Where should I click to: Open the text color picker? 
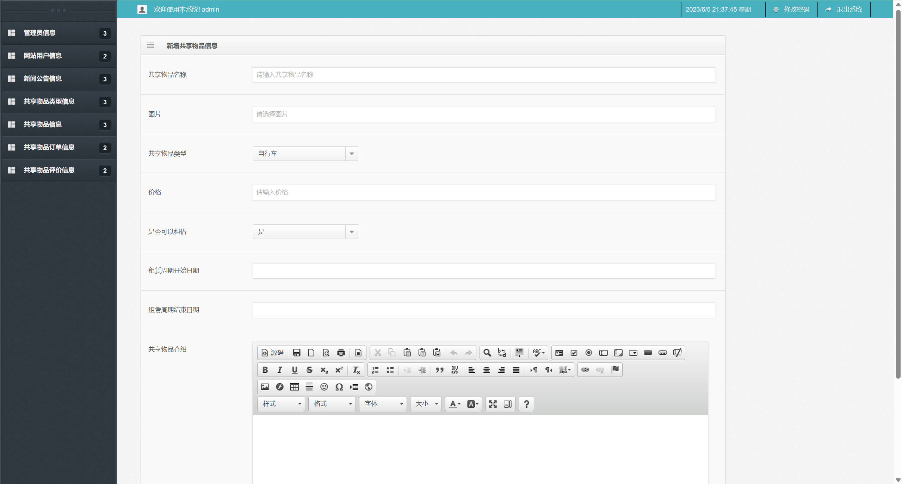click(455, 404)
